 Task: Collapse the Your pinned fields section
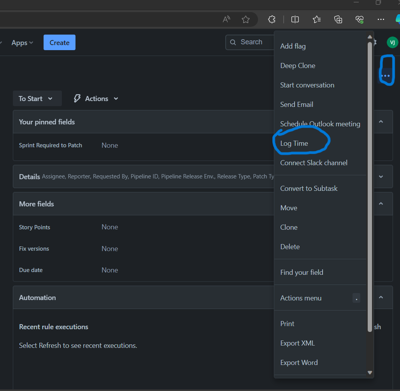tap(381, 122)
